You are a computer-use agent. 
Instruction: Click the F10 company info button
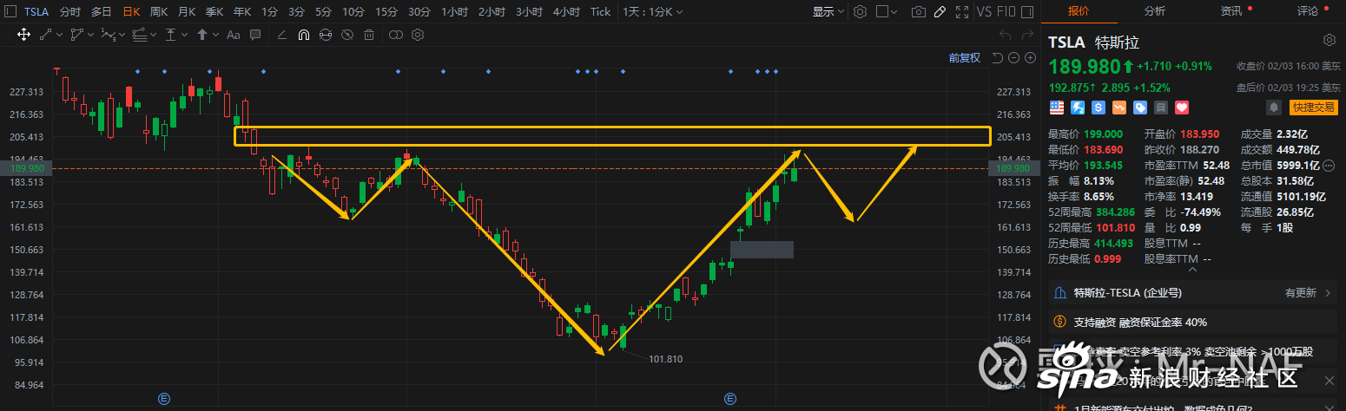(x=1006, y=11)
